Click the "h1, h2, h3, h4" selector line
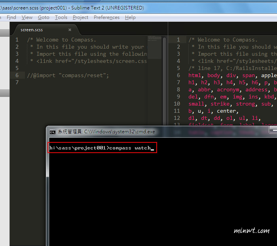277x246 pixels. click(233, 83)
